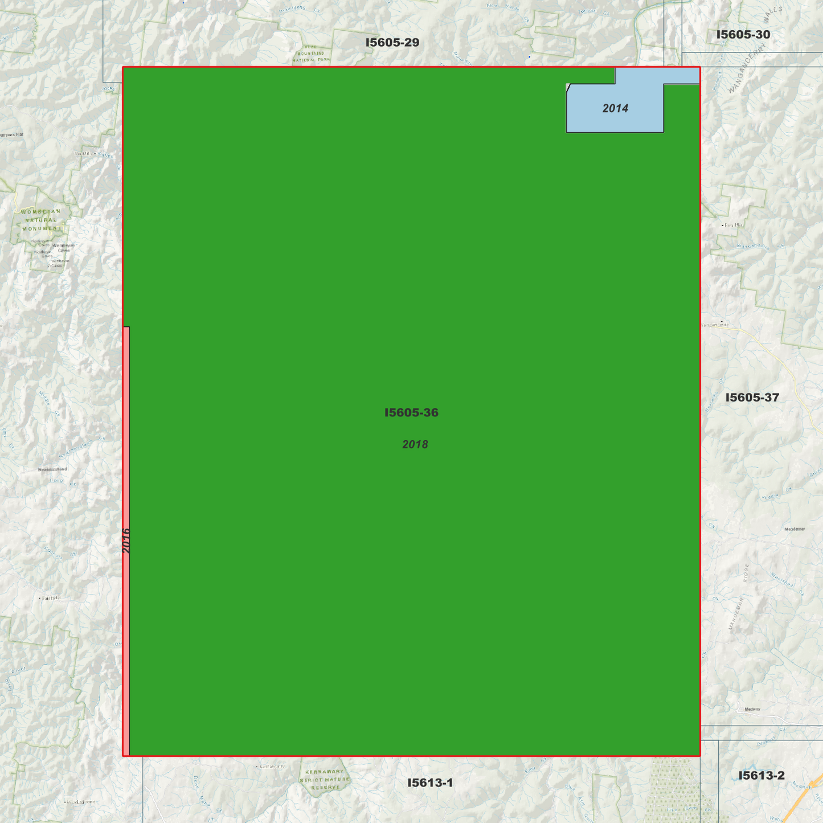Click the I5605-36 tile label
This screenshot has width=823, height=823.
click(412, 412)
